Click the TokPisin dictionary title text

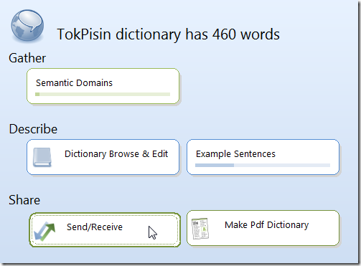pos(168,34)
